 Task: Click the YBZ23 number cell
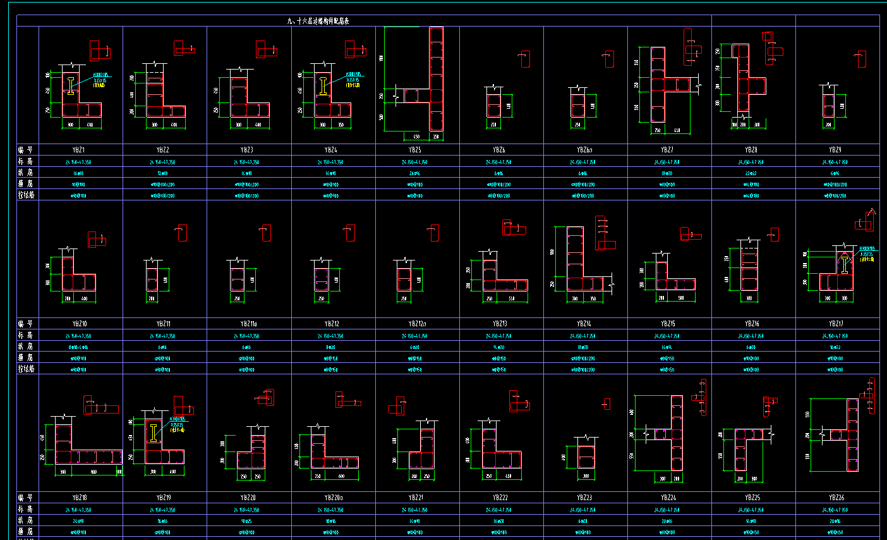coord(586,498)
